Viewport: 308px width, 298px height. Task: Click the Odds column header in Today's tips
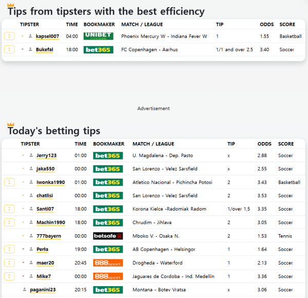[264, 144]
